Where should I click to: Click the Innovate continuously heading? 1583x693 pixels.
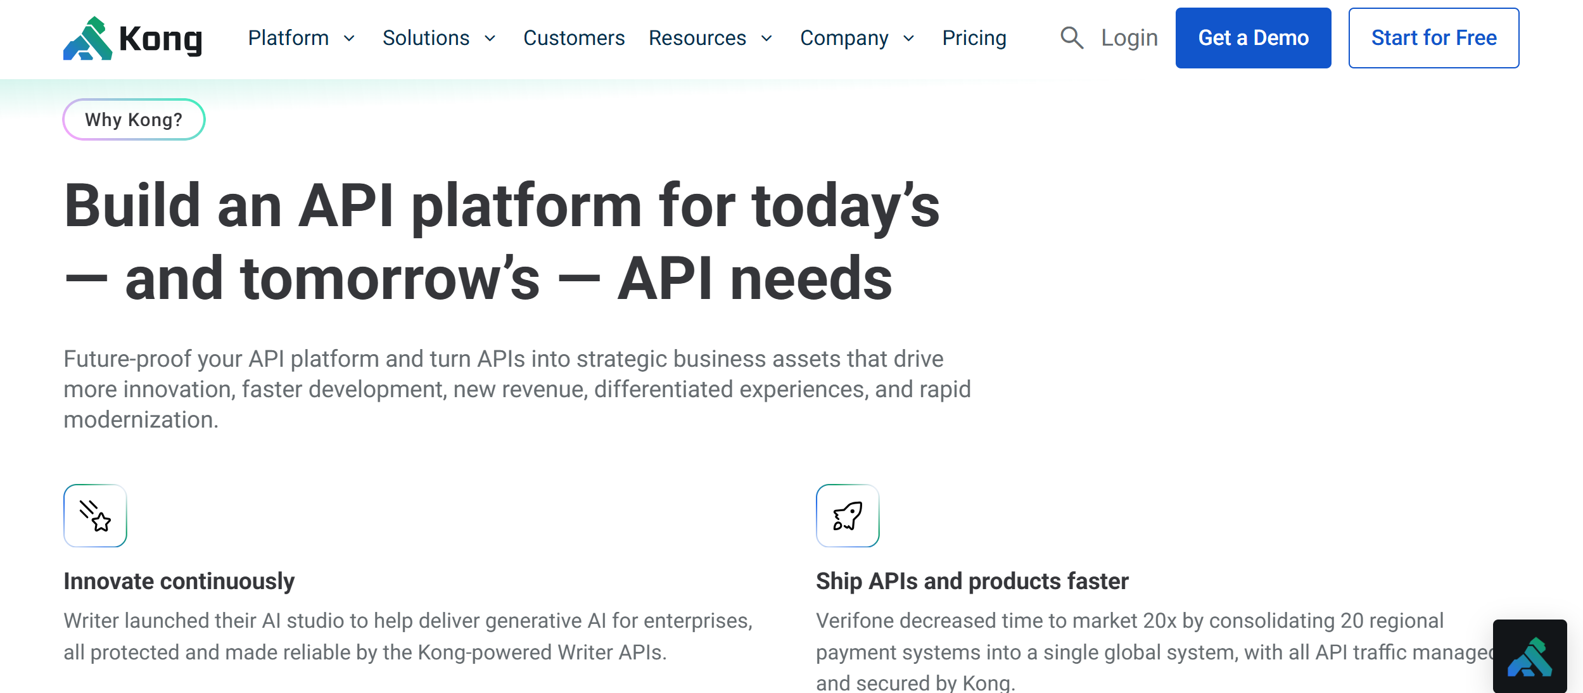click(179, 581)
